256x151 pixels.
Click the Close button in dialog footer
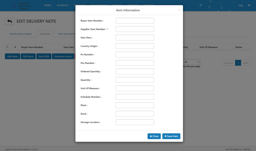[x=154, y=136]
